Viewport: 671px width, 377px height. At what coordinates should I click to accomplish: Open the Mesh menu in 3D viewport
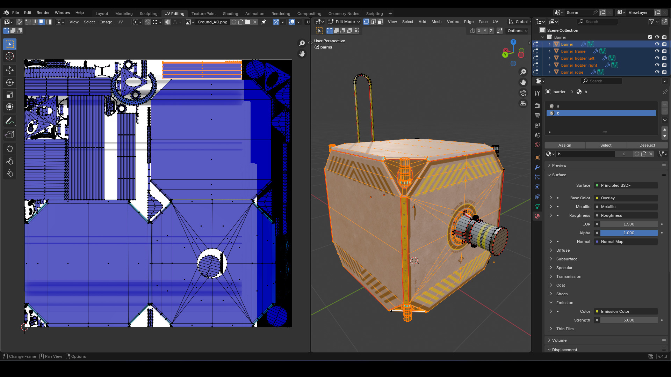(436, 22)
